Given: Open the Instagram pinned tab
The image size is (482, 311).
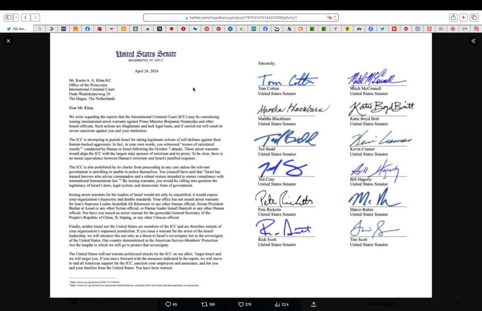Looking at the screenshot, I should click(476, 29).
